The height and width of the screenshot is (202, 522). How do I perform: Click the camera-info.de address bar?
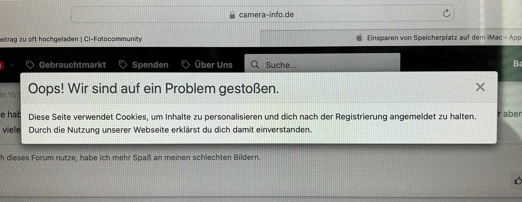coord(262,14)
